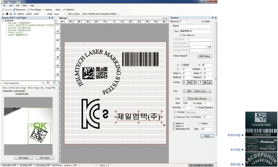Toggle the Unlocked lock button

68,10
